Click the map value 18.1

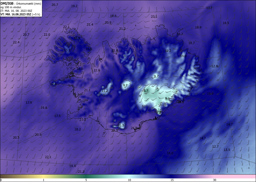181,102
